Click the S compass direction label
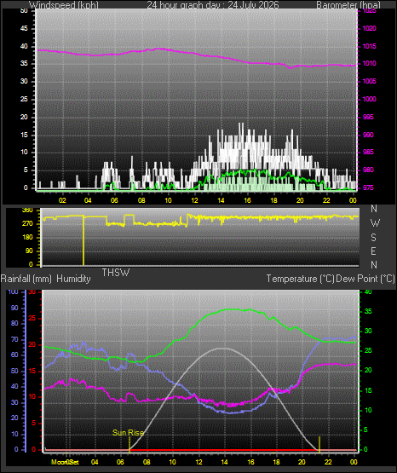397x473 pixels. [373, 238]
